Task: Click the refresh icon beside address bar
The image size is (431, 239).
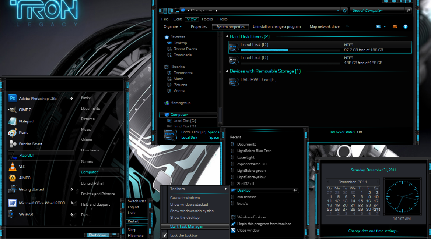Action: [344, 10]
